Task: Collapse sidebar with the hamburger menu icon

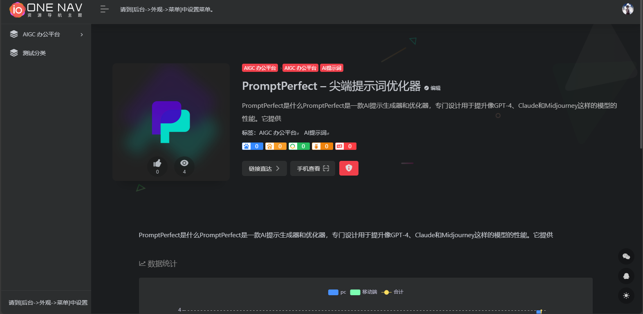Action: coord(105,9)
